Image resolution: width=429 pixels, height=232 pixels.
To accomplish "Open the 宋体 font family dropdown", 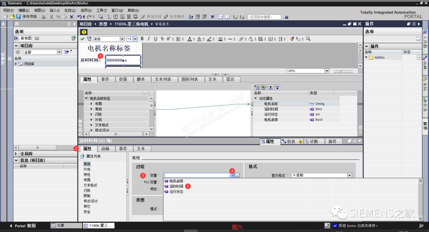I will 122,38.
